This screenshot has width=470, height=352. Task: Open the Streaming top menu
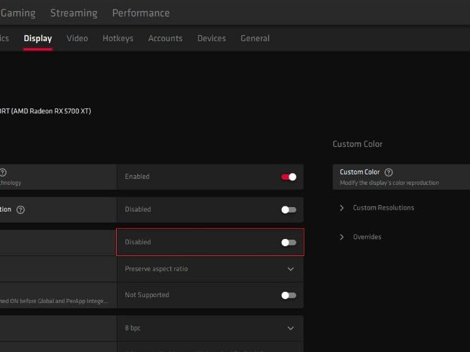click(74, 13)
